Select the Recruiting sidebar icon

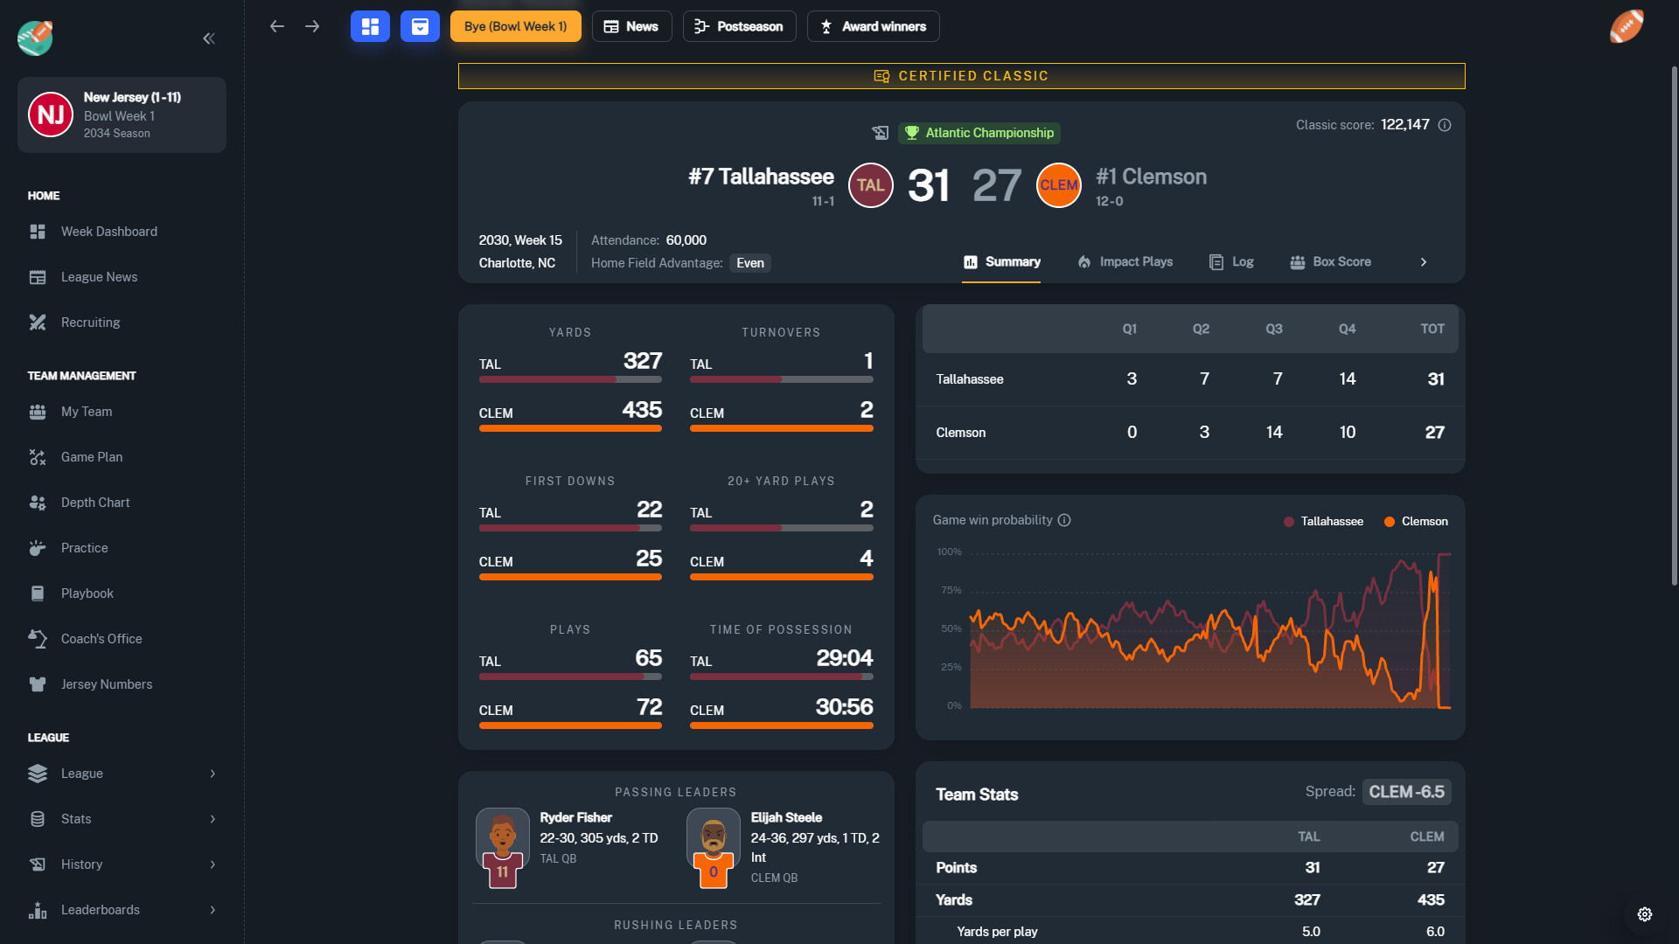(x=37, y=322)
